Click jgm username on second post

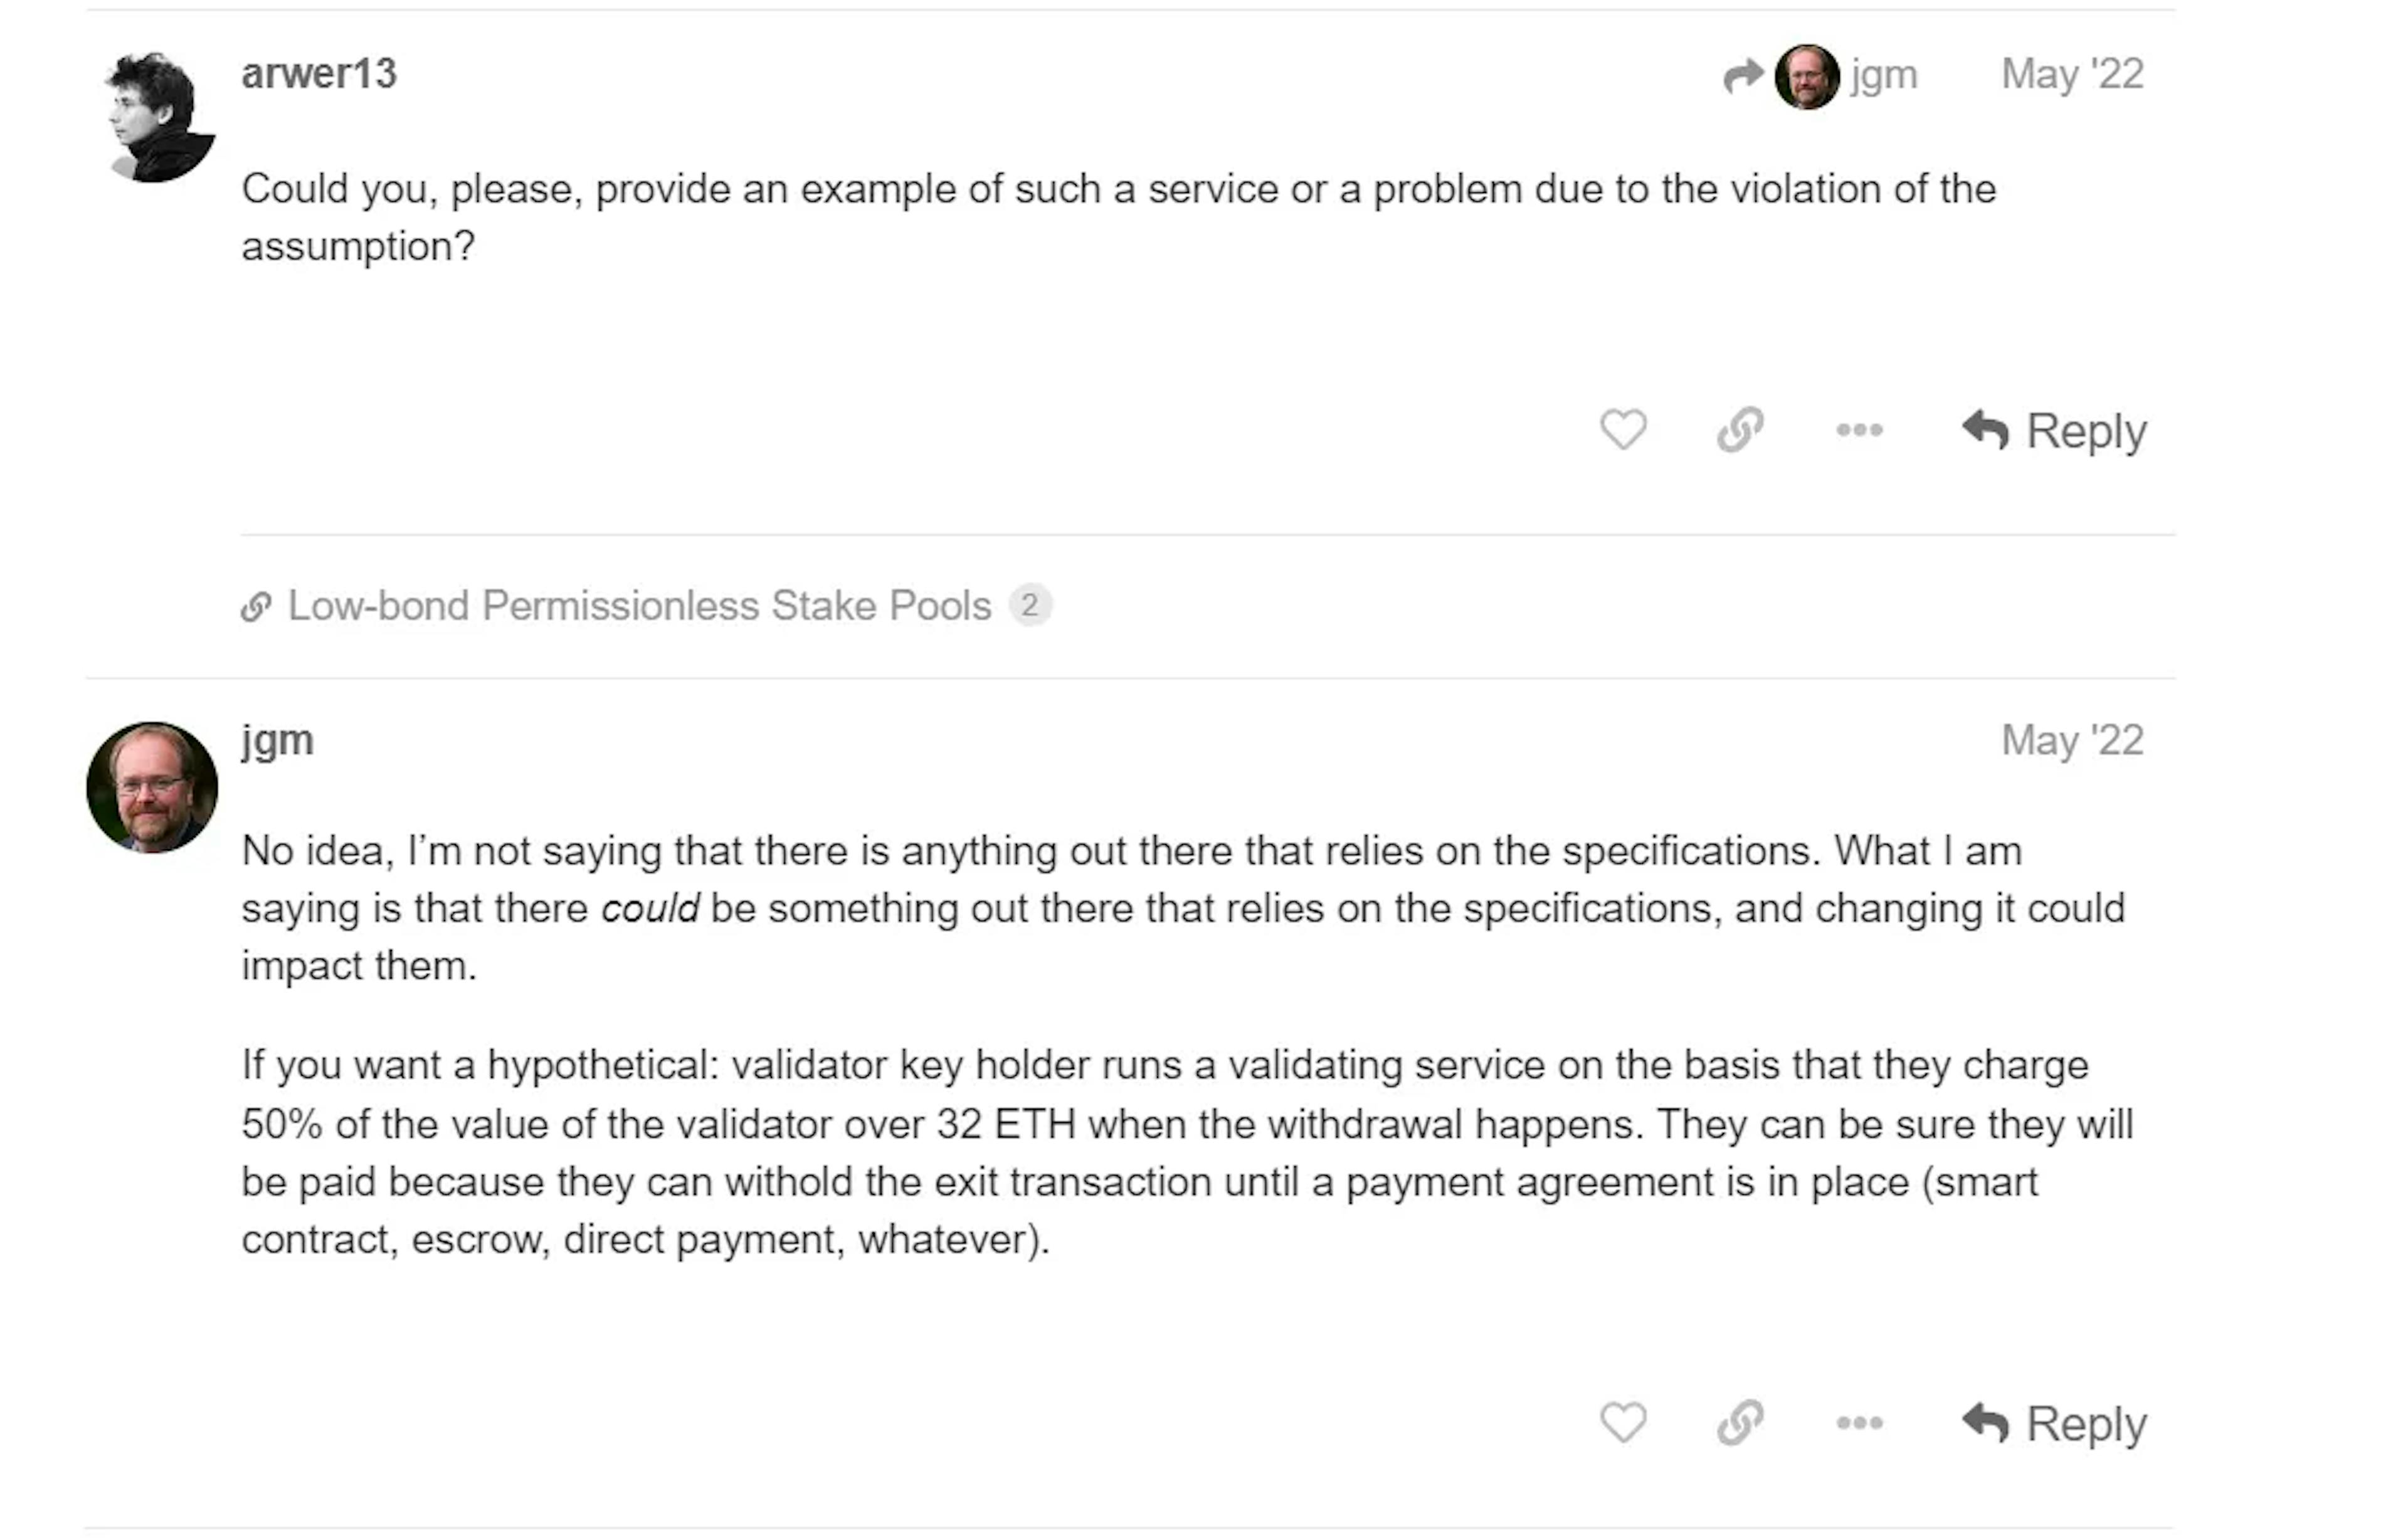tap(277, 740)
